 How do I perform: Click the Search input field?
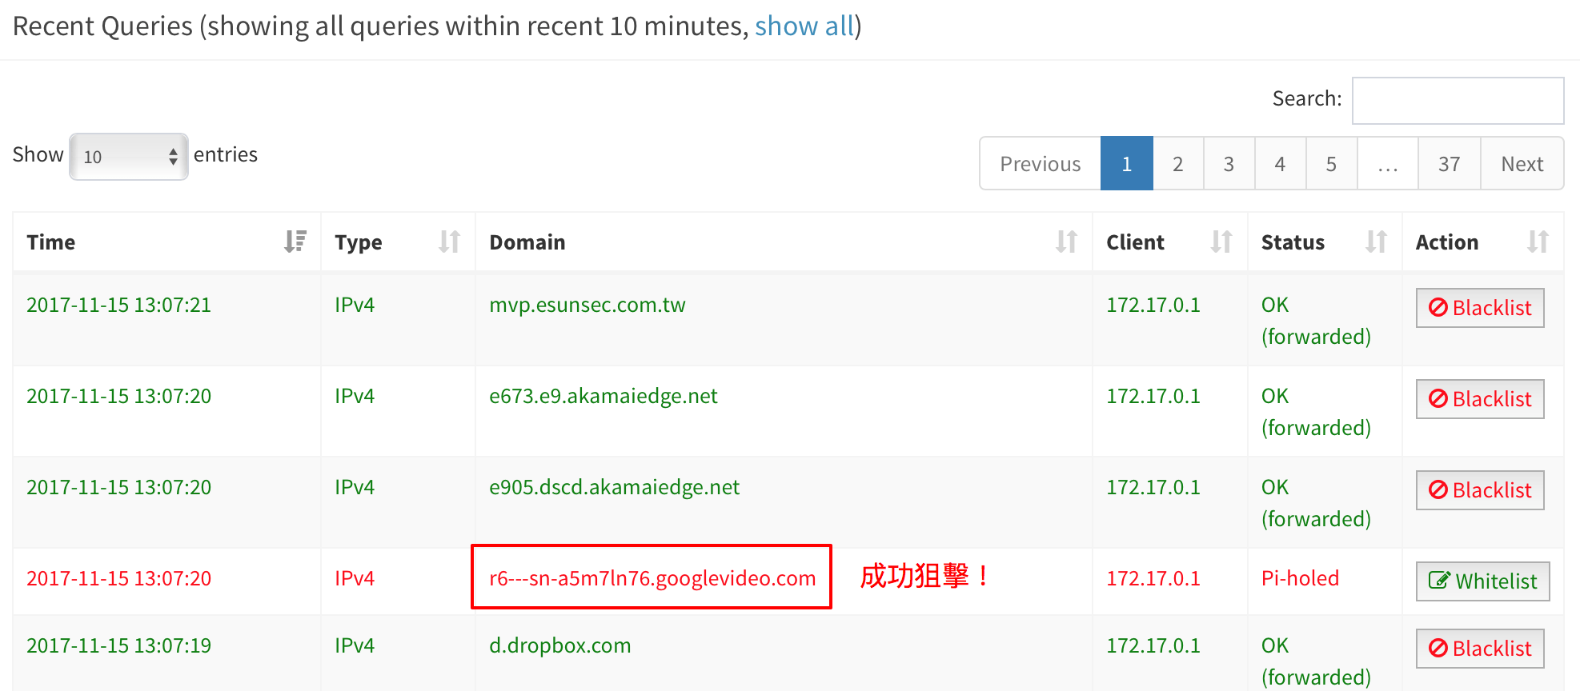click(x=1458, y=101)
